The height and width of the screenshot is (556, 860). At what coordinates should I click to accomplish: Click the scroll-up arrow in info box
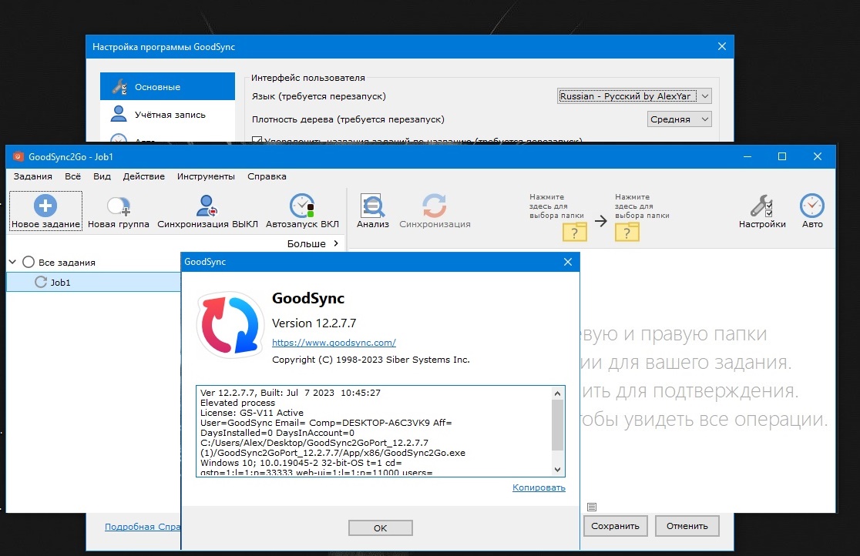(x=557, y=394)
